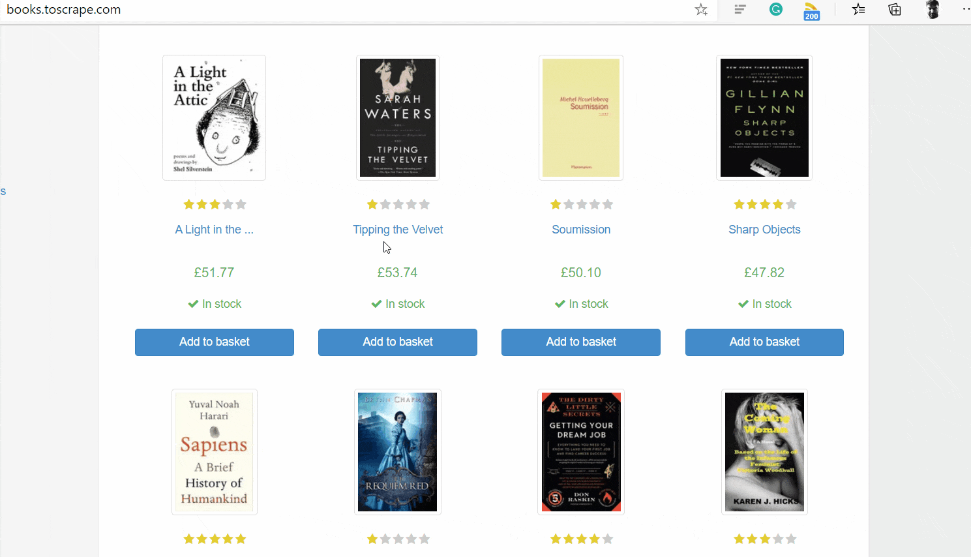The height and width of the screenshot is (557, 971).
Task: Click the user profile avatar icon
Action: (x=933, y=9)
